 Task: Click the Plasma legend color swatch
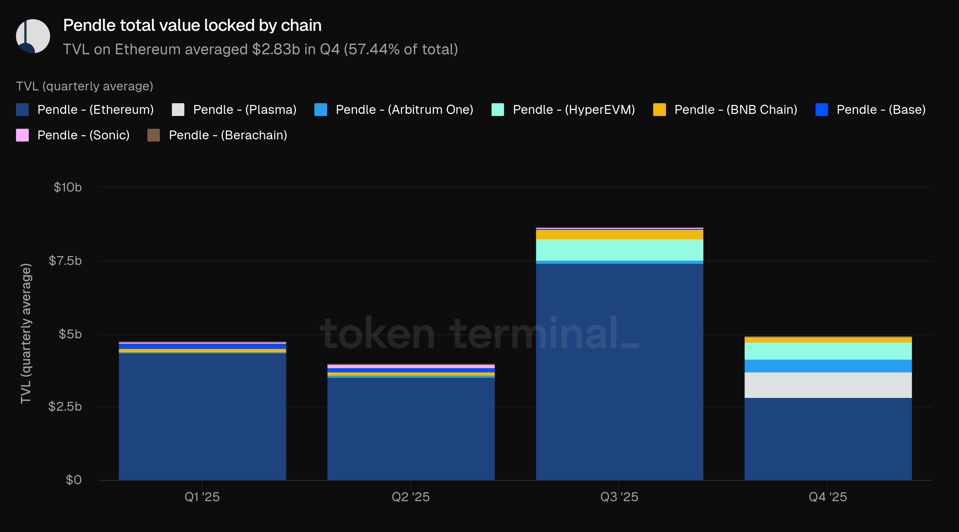click(x=178, y=110)
